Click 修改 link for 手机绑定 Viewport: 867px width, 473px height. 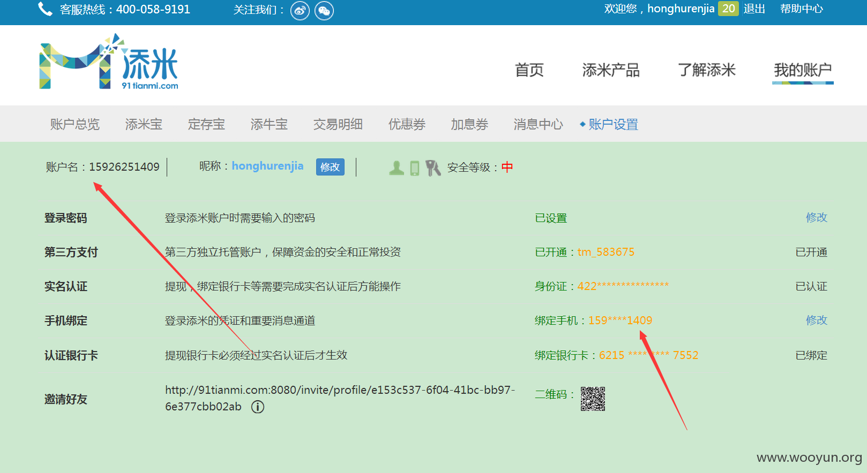coord(817,320)
